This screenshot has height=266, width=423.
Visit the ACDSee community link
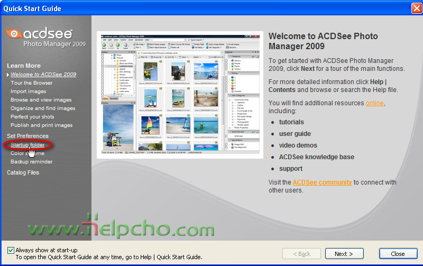(322, 182)
